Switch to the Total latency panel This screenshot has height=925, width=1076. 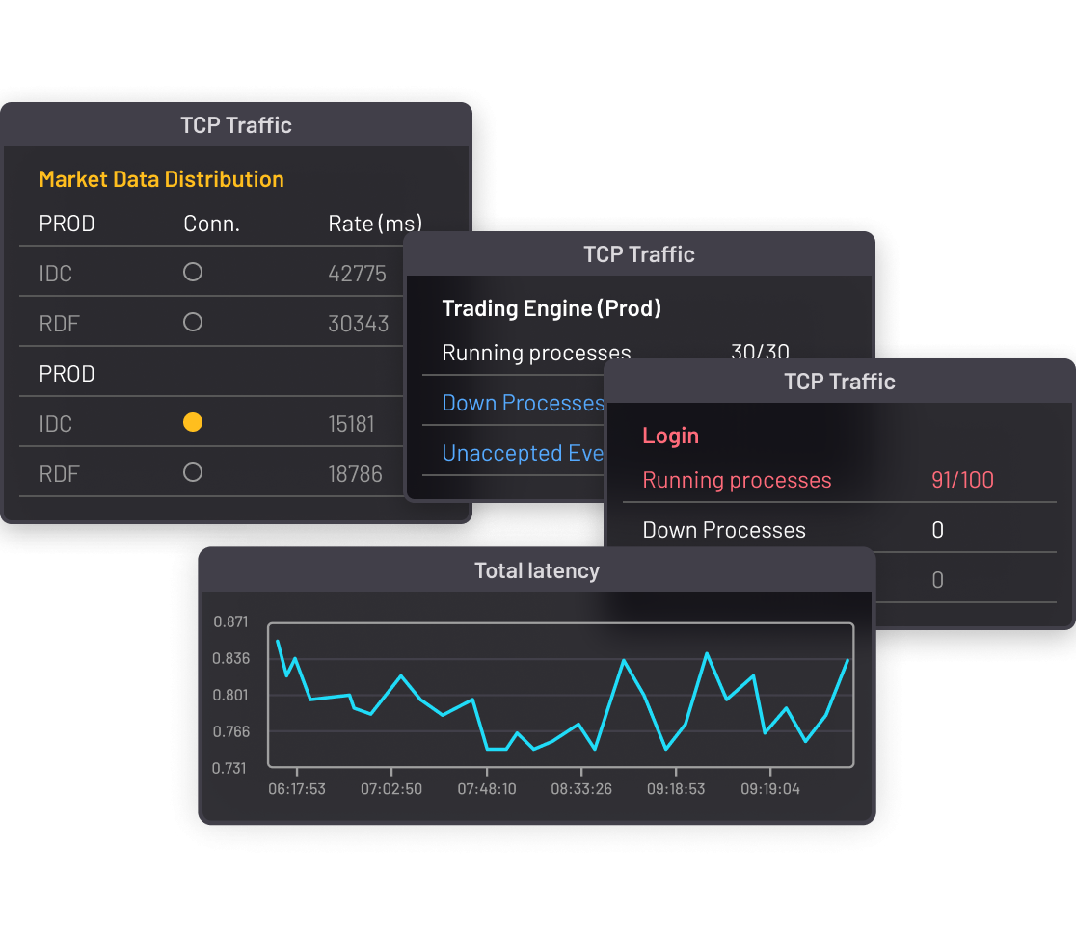(x=537, y=570)
